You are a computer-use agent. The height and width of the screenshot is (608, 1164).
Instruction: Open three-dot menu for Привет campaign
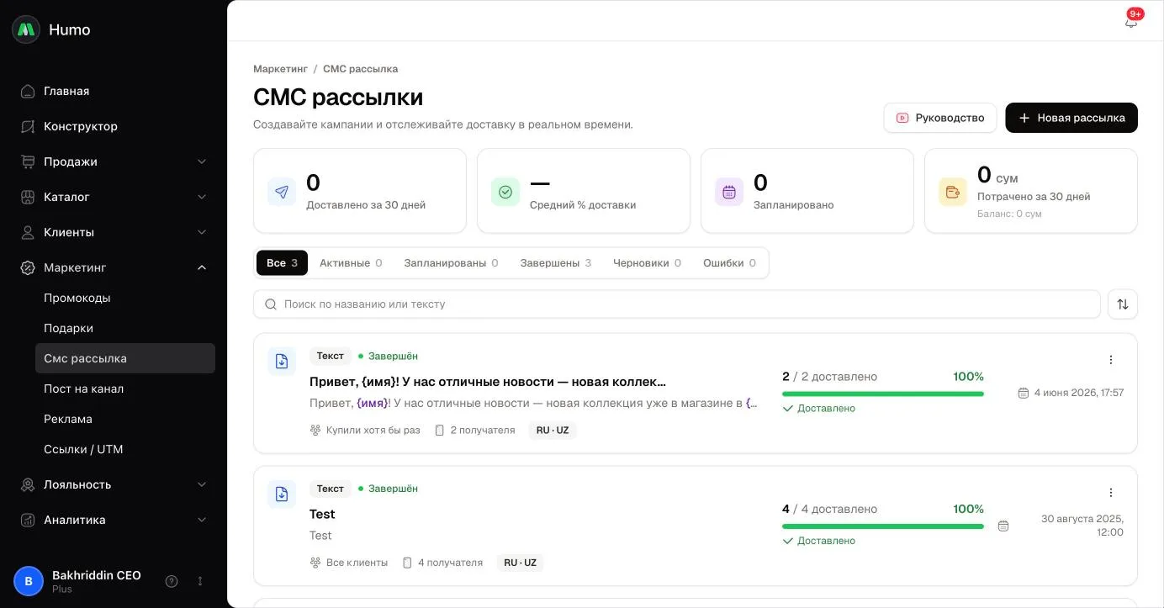point(1111,360)
